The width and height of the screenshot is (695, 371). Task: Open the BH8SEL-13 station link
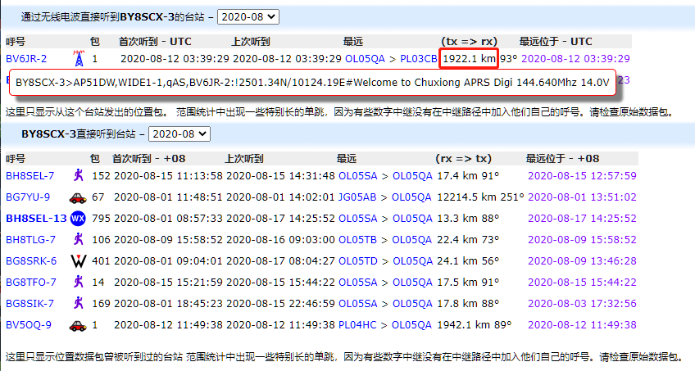point(36,219)
